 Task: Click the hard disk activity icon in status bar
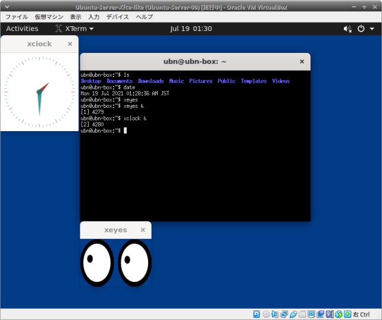click(x=256, y=314)
